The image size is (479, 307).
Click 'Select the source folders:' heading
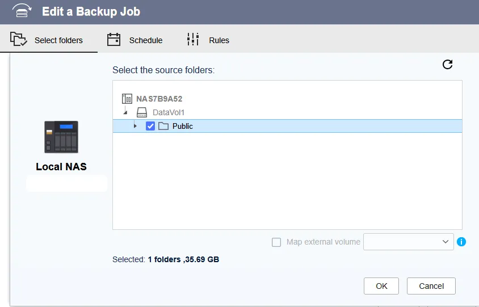[163, 70]
